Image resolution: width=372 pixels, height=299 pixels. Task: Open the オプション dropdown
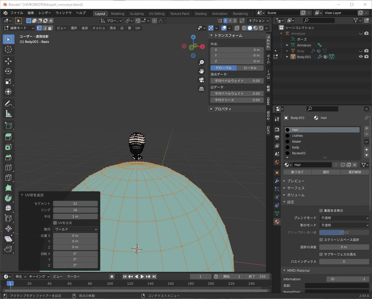coord(259,21)
